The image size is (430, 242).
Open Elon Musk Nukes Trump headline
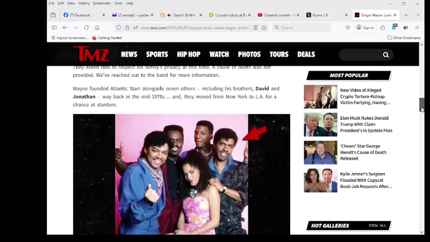[366, 124]
